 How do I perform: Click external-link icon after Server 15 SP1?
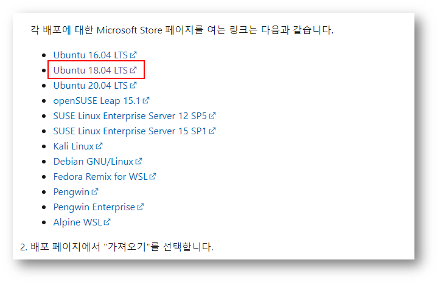click(212, 130)
